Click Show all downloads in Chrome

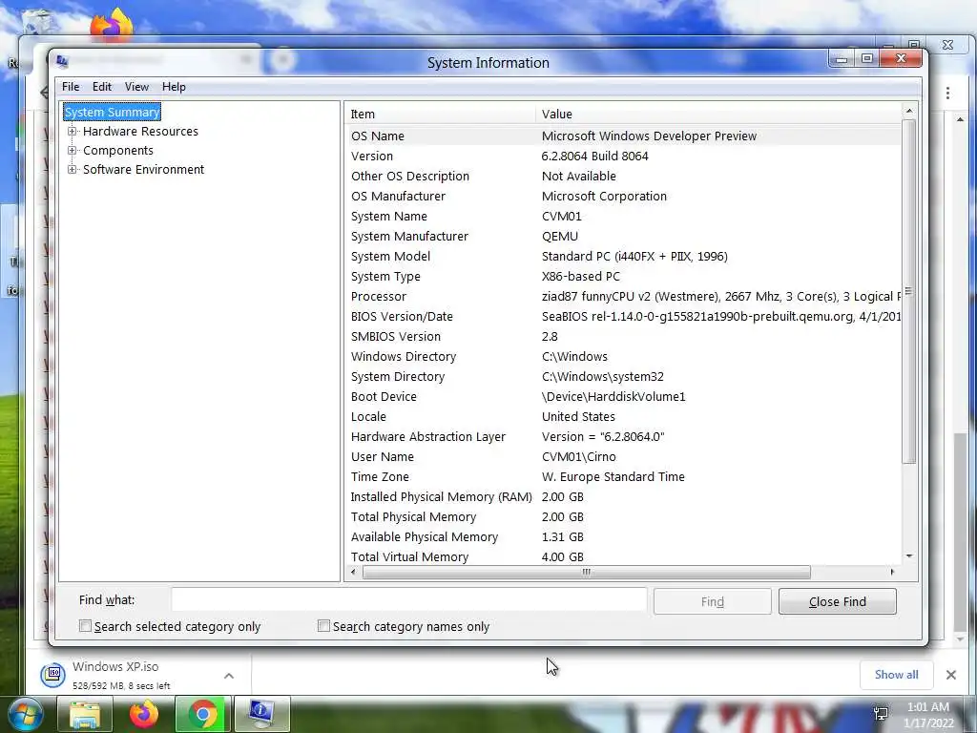[896, 675]
